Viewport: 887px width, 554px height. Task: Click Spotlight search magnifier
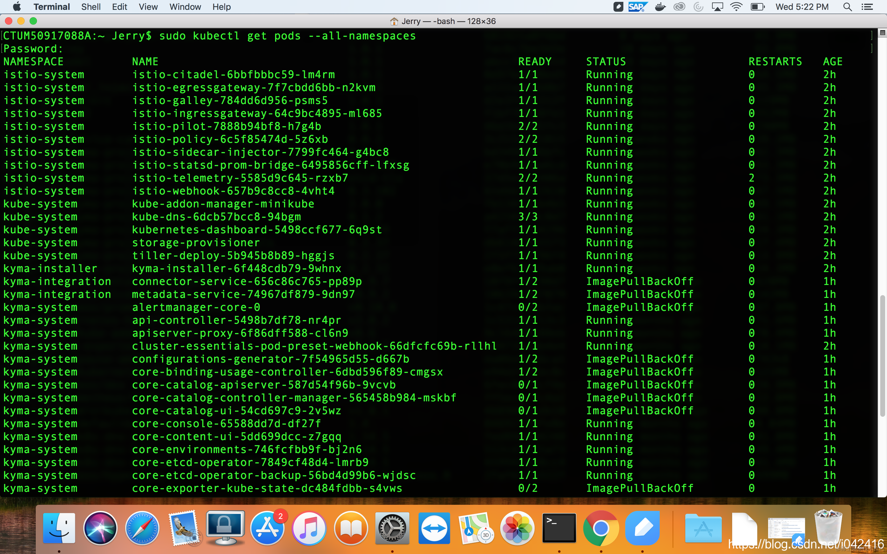pos(847,7)
